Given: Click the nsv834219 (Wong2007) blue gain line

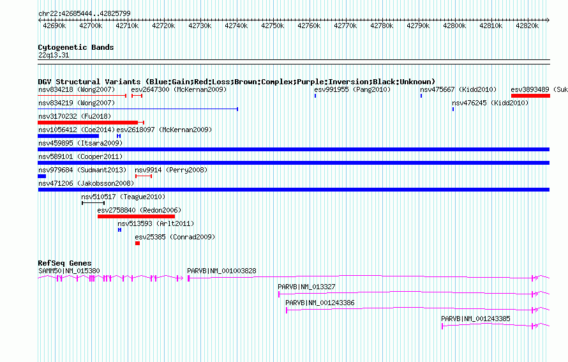Looking at the screenshot, I should tap(138, 109).
